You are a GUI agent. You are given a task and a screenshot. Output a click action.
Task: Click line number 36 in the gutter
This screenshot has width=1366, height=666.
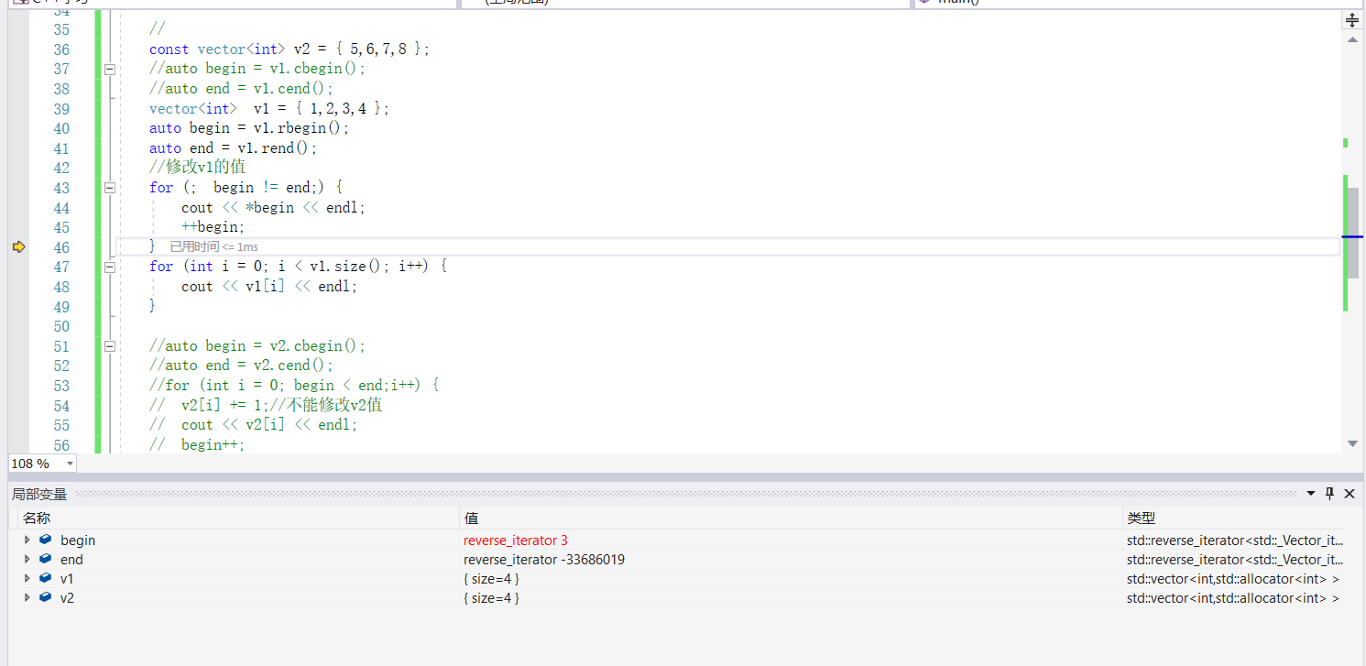click(x=61, y=49)
